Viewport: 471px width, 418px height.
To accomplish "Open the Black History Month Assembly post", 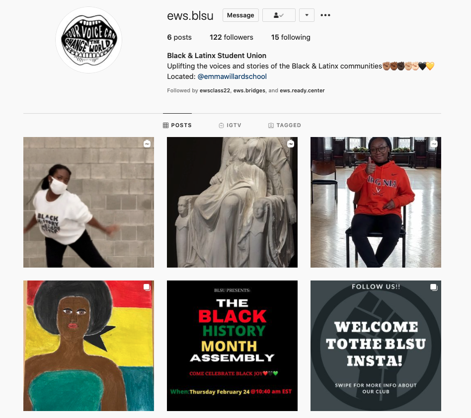I will [232, 346].
